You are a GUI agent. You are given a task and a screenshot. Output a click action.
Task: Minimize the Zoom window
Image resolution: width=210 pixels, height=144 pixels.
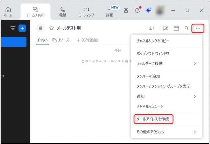tap(173, 10)
